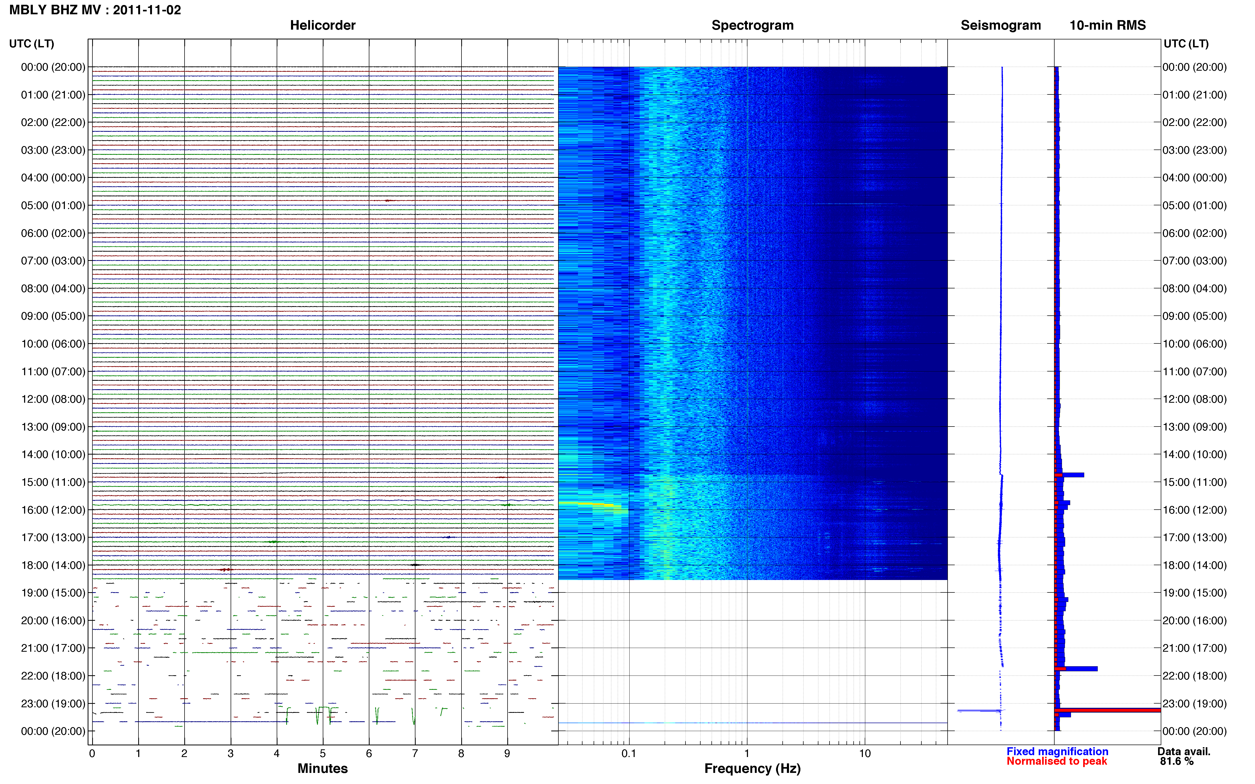This screenshot has height=784, width=1255.
Task: Click minute tick '9' under the helicorder
Action: coord(507,753)
